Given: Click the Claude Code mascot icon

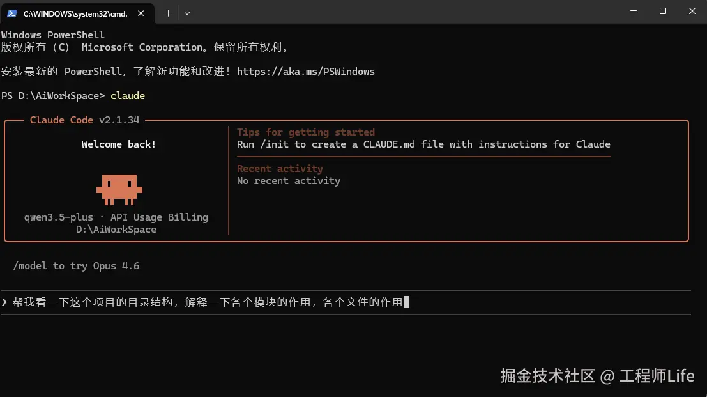Looking at the screenshot, I should click(119, 189).
